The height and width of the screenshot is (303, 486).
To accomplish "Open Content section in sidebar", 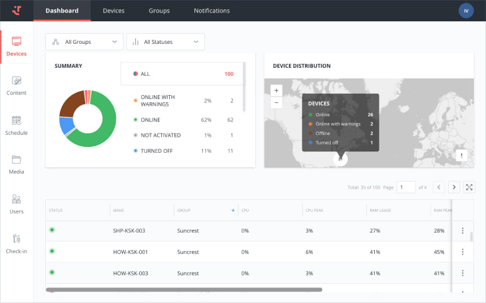I will (16, 85).
